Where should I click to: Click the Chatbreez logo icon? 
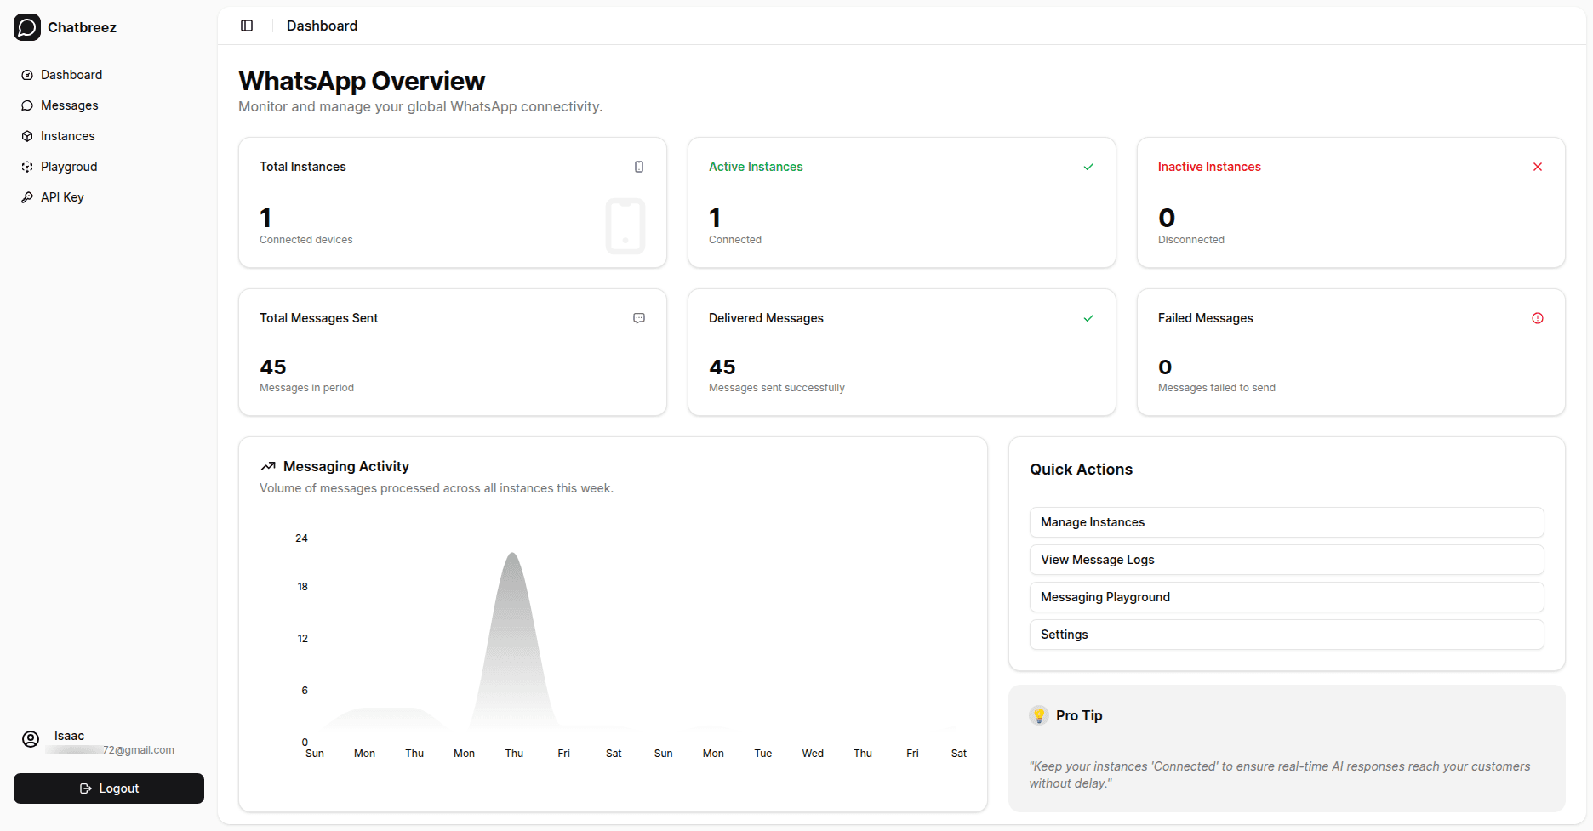27,27
